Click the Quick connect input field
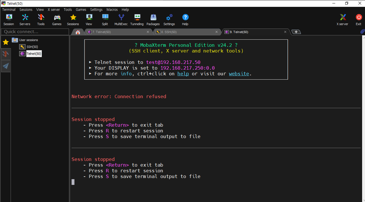This screenshot has height=202, width=365. pyautogui.click(x=35, y=32)
